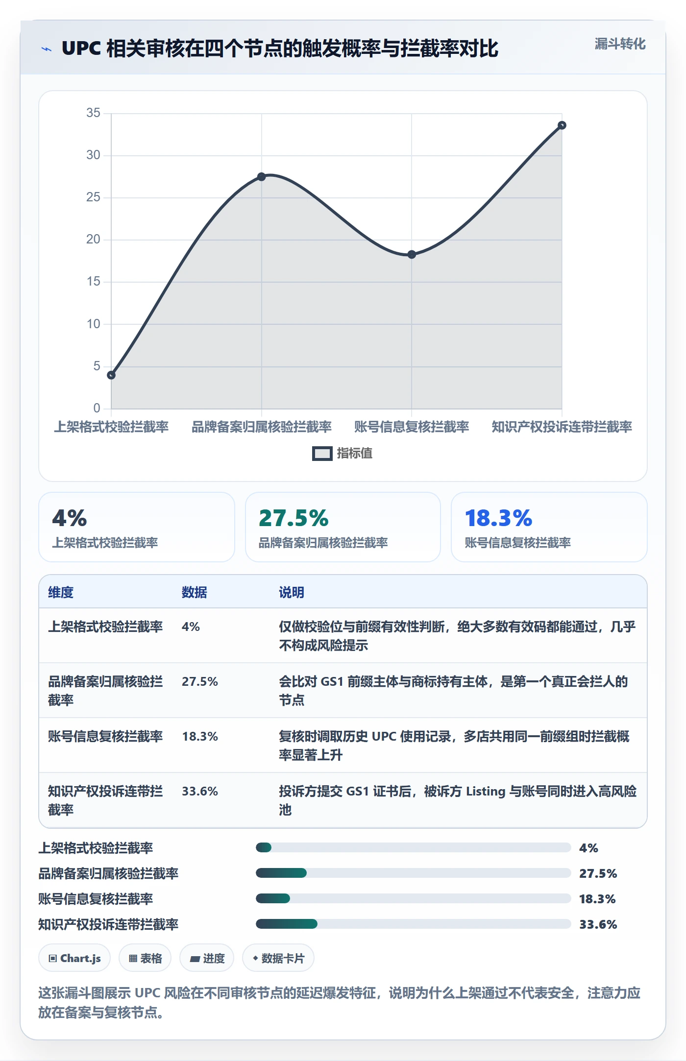Click the 18.3% progress bar

(414, 898)
